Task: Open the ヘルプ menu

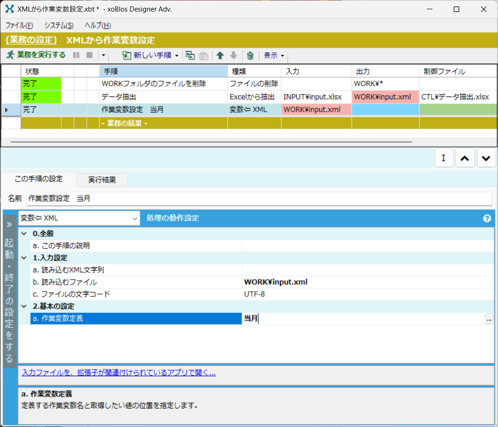Action: pyautogui.click(x=97, y=25)
